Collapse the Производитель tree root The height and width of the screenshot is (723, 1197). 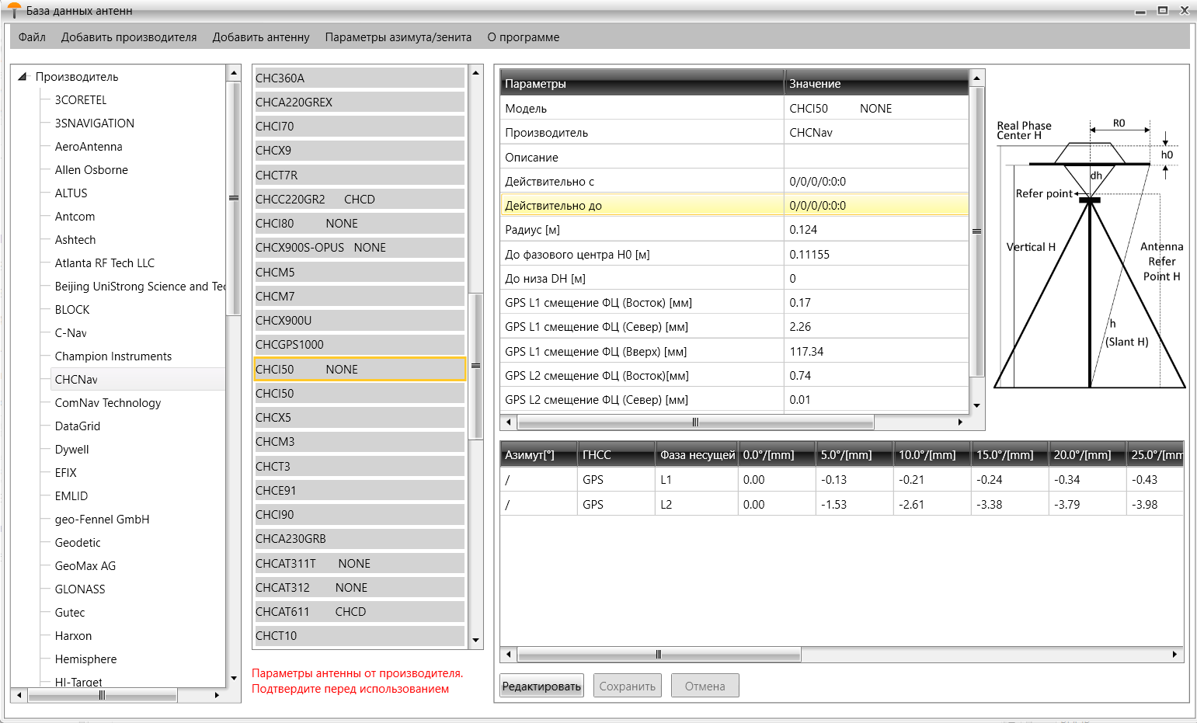pos(23,76)
